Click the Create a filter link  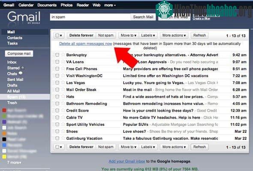(202, 19)
